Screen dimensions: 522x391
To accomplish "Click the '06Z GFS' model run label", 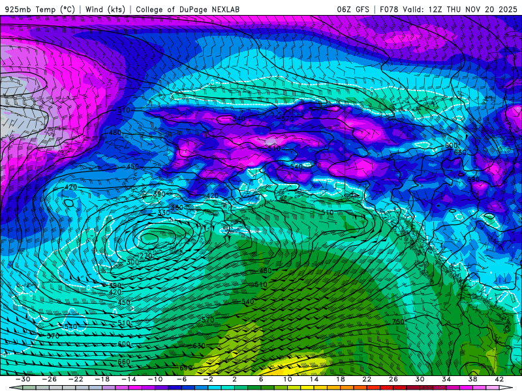I will click(353, 9).
